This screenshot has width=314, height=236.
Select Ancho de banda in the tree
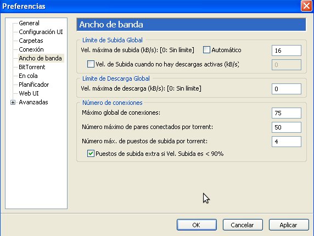40,58
